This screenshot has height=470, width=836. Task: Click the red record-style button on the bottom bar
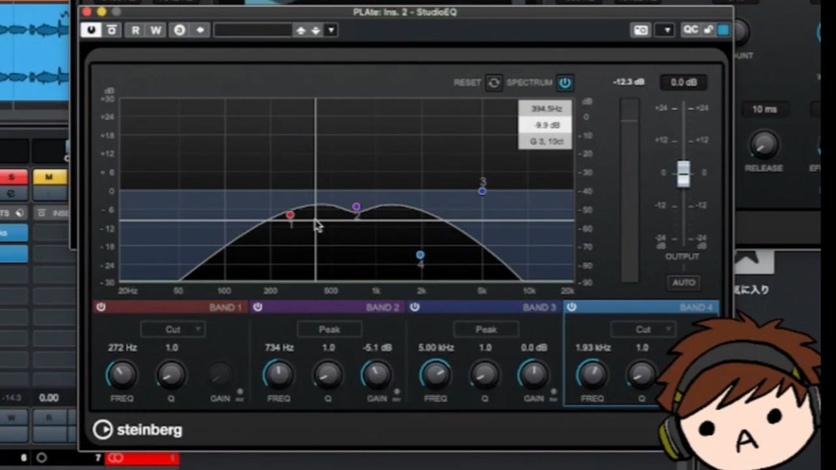click(x=142, y=458)
